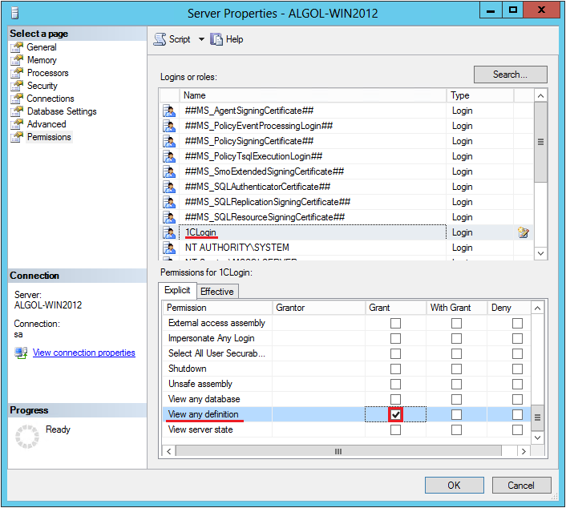Screen dimensions: 566x508
Task: Select the Explicit permissions tab
Action: (177, 291)
